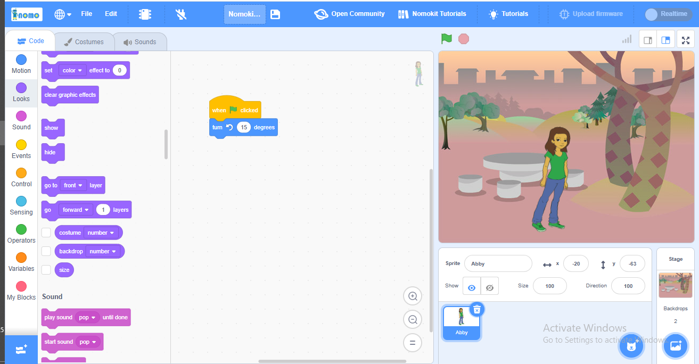Click the Sprite name field Abby
Screen dimensions: 699x364
[498, 263]
